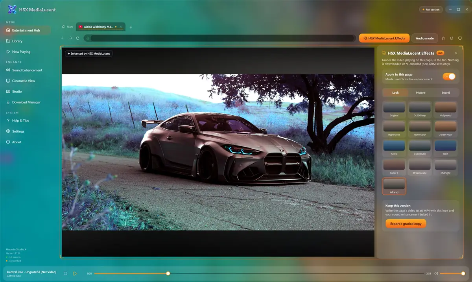Choose the Original look preset
Screen dimensions: 472x282
pos(394,109)
